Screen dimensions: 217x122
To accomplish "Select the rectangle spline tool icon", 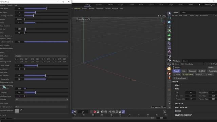I will pos(169,18).
